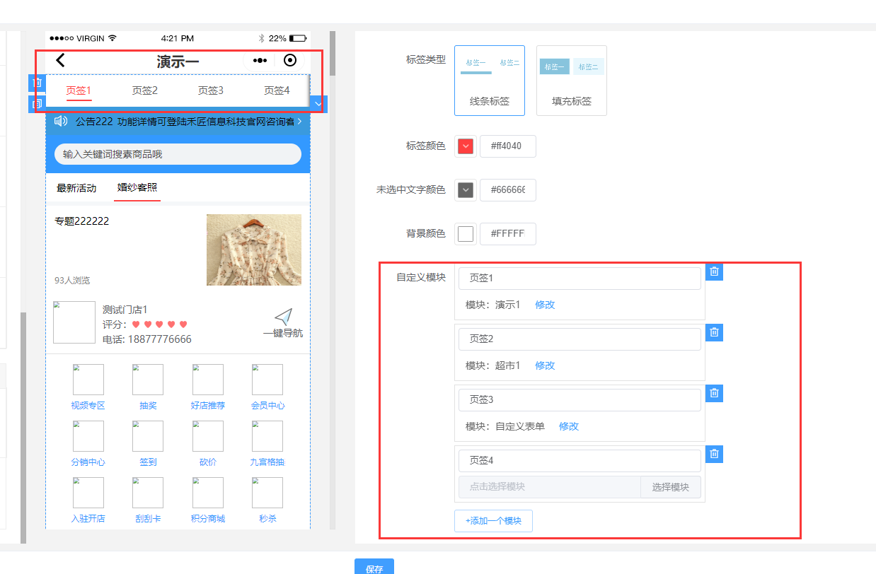
Task: Open the 九宫格抽 grid icon
Action: (x=267, y=436)
